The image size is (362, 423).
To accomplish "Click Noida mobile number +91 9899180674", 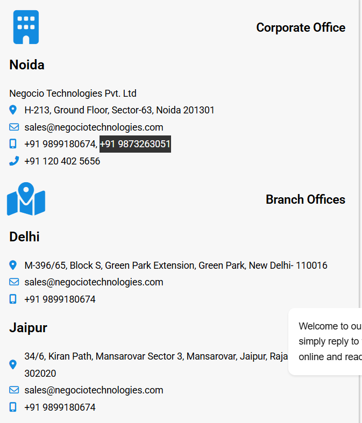I will [x=60, y=144].
